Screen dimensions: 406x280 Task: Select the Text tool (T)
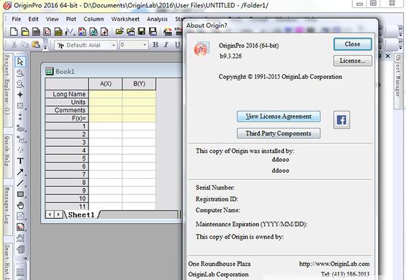(20, 161)
